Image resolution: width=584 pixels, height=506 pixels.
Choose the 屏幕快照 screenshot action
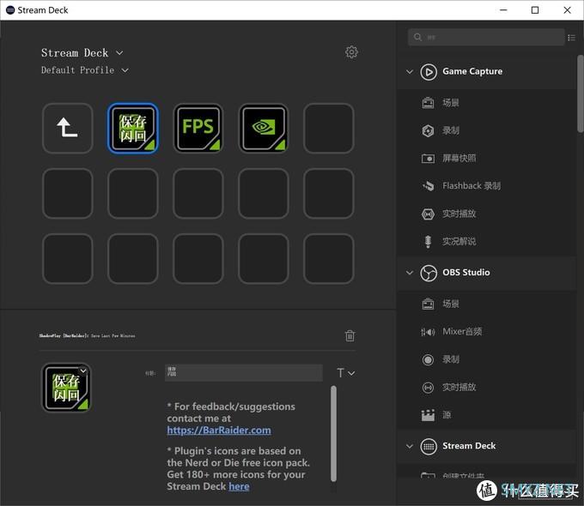(x=459, y=159)
